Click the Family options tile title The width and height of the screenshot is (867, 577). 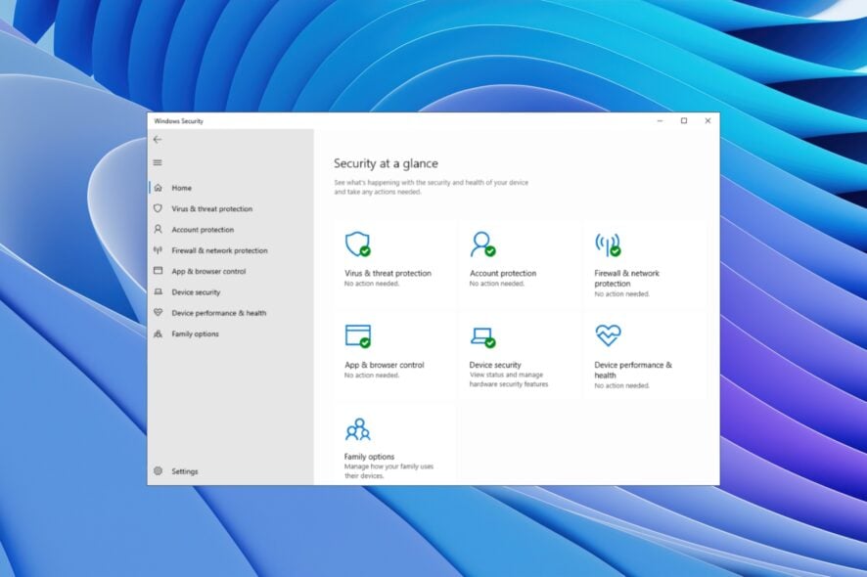tap(369, 457)
